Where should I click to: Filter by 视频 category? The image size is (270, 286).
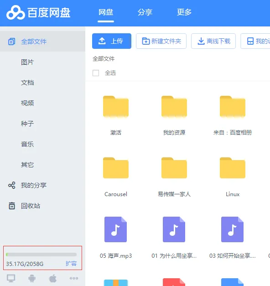tap(27, 103)
